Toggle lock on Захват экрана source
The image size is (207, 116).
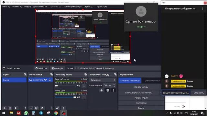click(50, 80)
